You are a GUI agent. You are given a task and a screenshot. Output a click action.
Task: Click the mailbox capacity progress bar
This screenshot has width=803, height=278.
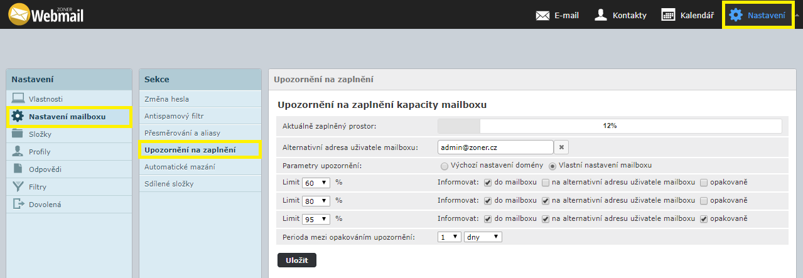click(609, 126)
